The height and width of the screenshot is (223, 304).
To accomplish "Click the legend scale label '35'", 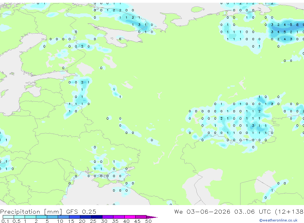I will pyautogui.click(x=115, y=221).
